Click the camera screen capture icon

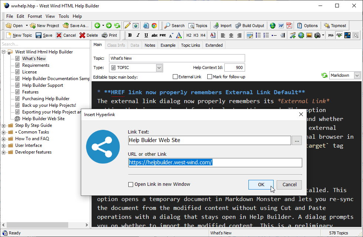(317, 35)
